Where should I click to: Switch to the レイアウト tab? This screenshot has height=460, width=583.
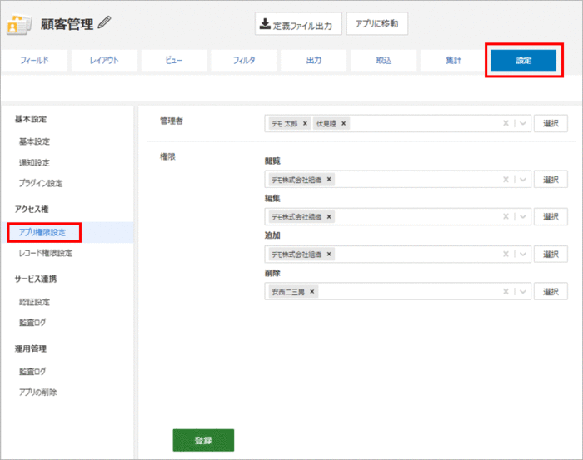click(x=104, y=60)
